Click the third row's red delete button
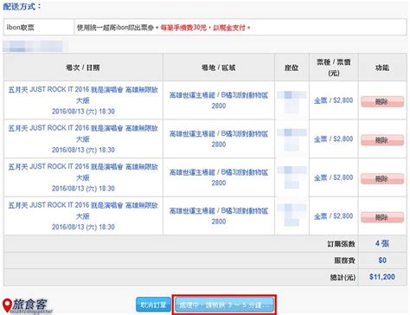410x315 pixels. click(382, 179)
